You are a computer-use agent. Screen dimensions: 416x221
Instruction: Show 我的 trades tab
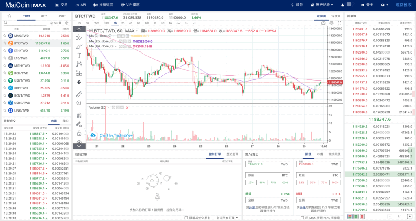(x=65, y=121)
